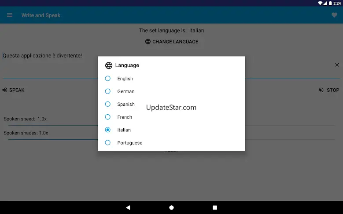
Task: Tap the heart favorite icon
Action: 334,15
